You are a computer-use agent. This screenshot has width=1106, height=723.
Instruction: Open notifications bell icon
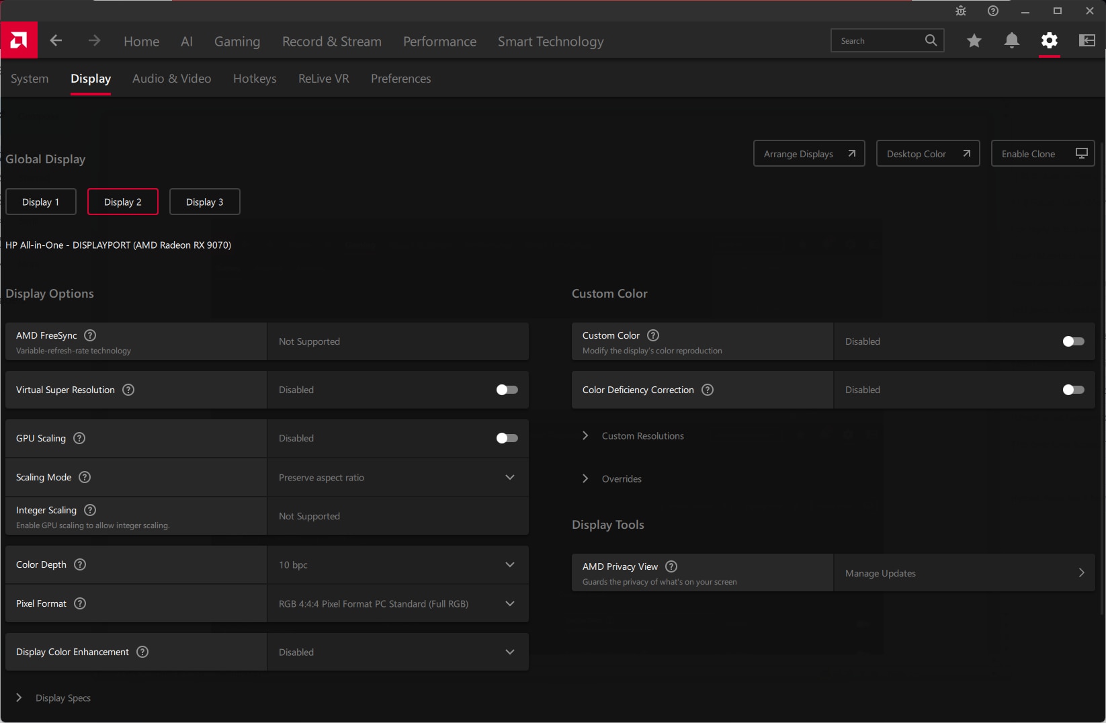(1011, 41)
